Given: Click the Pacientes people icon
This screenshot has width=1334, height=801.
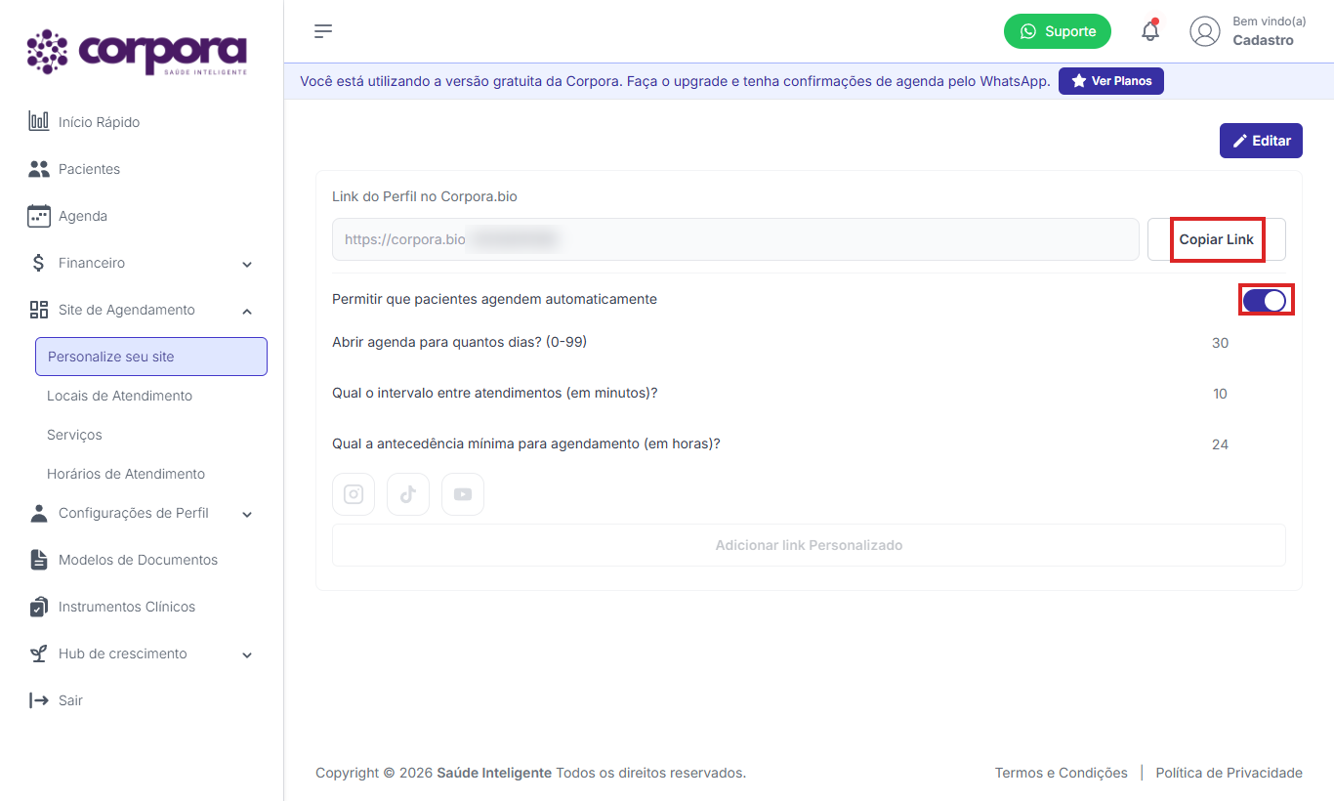Looking at the screenshot, I should [x=39, y=169].
